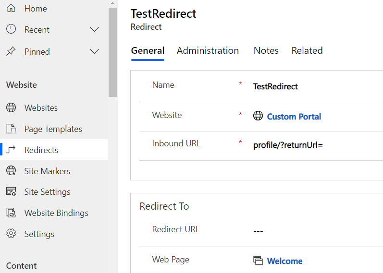The height and width of the screenshot is (273, 383).
Task: Click the Page Templates document icon
Action: pyautogui.click(x=11, y=129)
